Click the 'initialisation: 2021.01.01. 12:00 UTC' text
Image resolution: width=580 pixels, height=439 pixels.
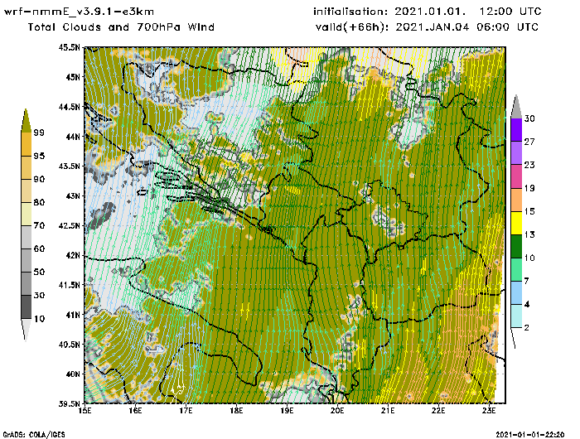pyautogui.click(x=428, y=12)
